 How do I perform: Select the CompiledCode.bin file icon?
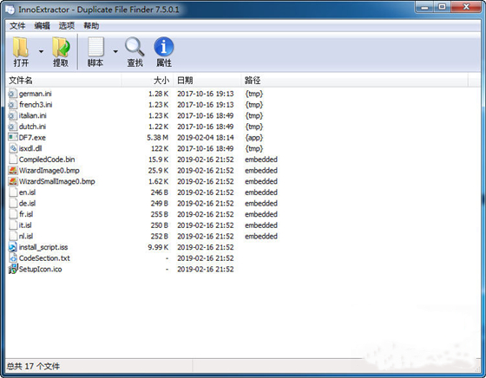(x=12, y=160)
